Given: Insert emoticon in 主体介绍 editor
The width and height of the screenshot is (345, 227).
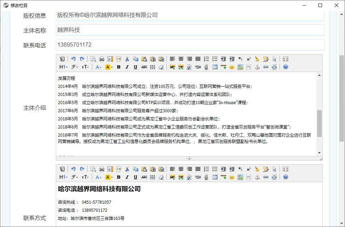Looking at the screenshot, I should [x=232, y=67].
